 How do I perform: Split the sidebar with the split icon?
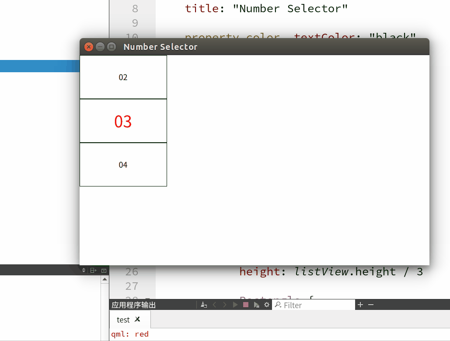coord(94,271)
